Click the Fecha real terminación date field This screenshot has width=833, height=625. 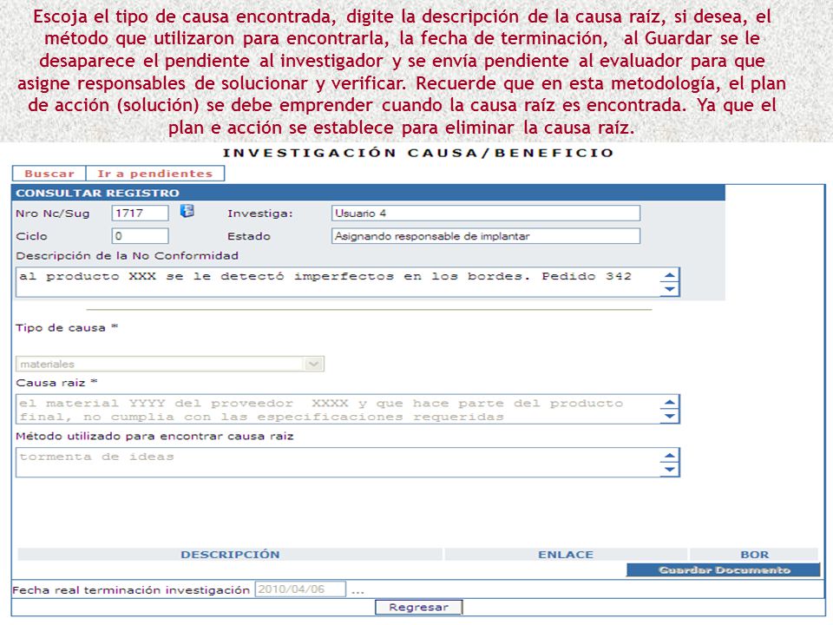coord(300,589)
